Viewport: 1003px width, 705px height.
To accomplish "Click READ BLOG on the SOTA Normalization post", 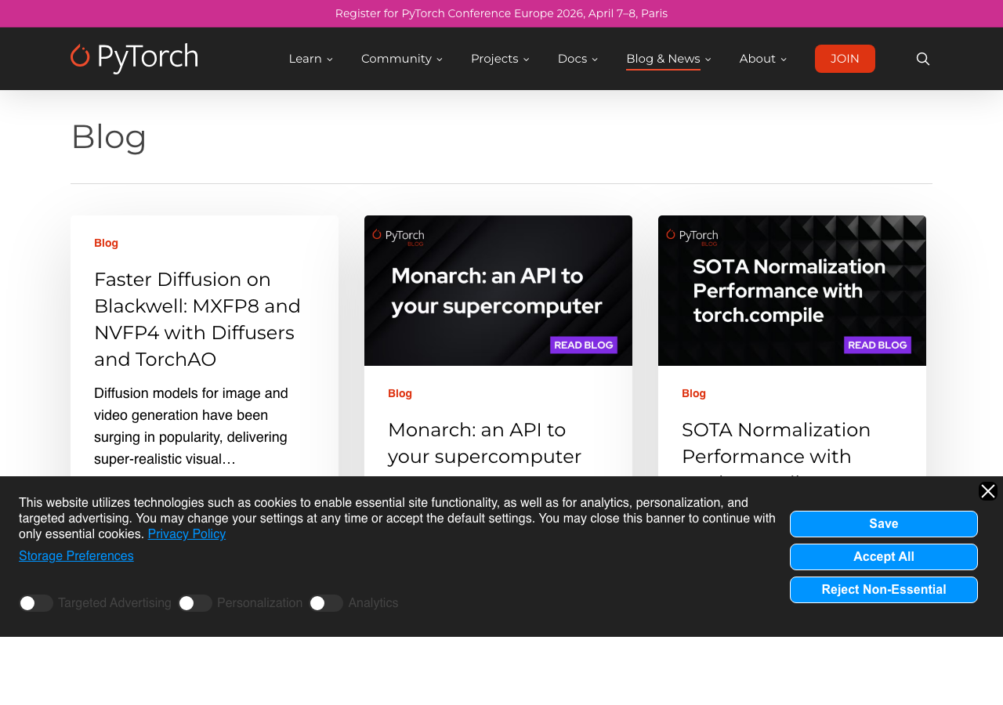I will pos(875,343).
